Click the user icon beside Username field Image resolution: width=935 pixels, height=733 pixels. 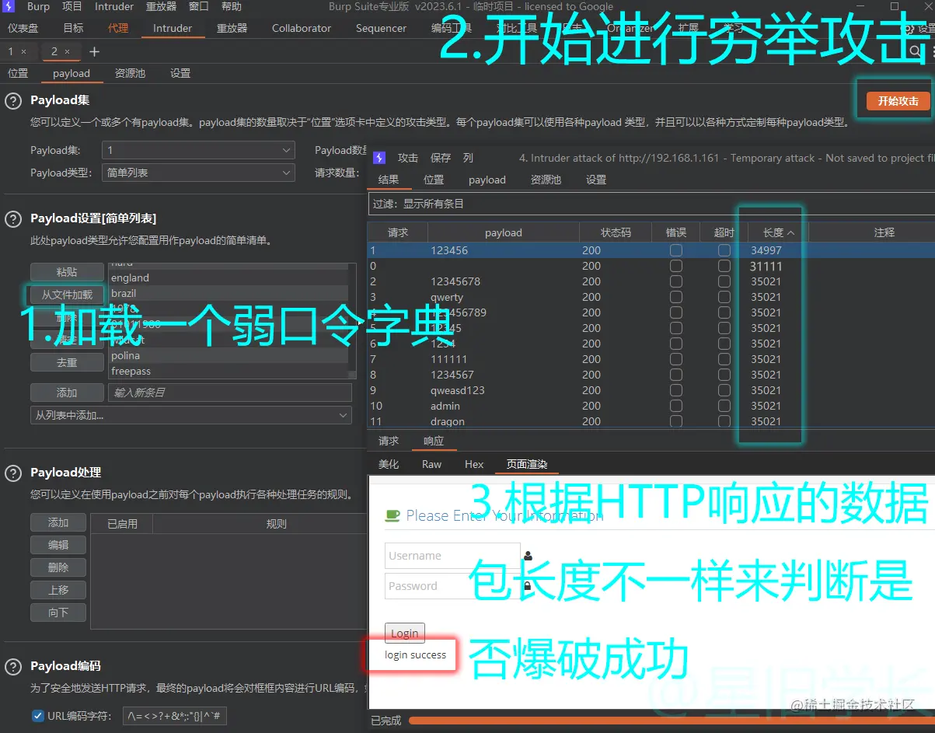pyautogui.click(x=528, y=556)
